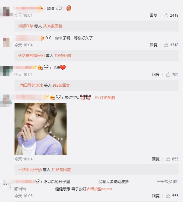Like the comment with 2419 likes
This screenshot has height=202, width=183.
166,15
